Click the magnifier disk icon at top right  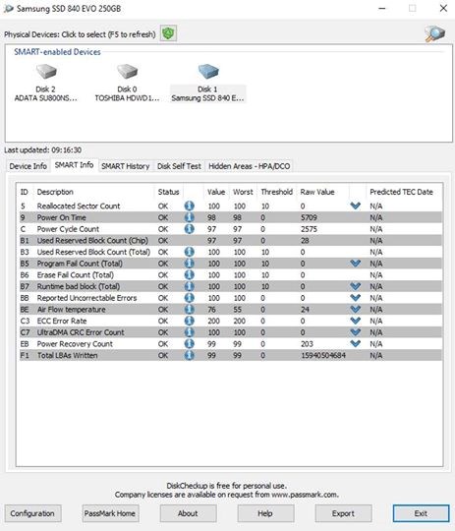(x=434, y=33)
